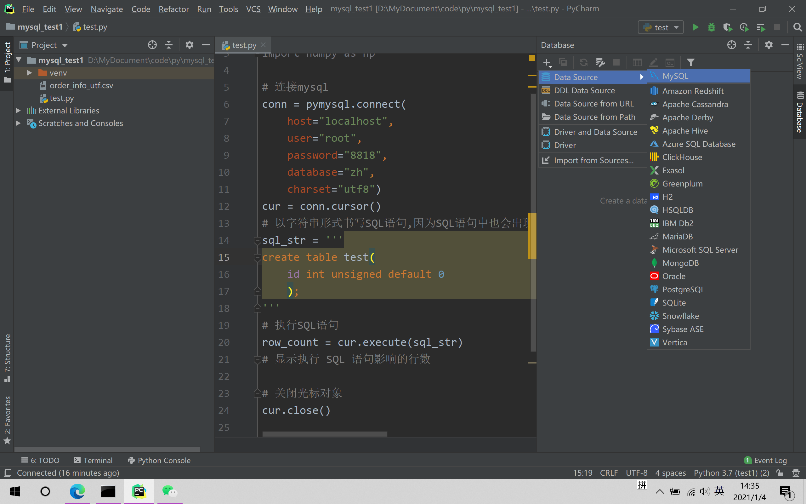This screenshot has width=806, height=504.
Task: Expand Scratches and Consoles node
Action: click(x=18, y=123)
